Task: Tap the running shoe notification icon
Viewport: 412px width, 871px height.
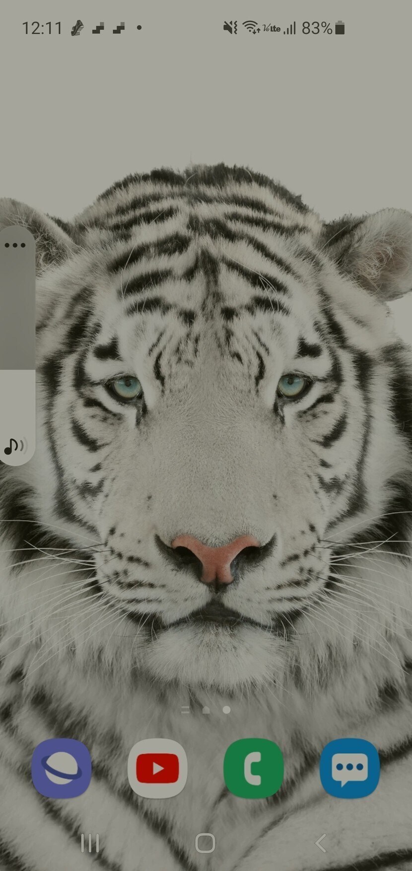Action: click(77, 28)
